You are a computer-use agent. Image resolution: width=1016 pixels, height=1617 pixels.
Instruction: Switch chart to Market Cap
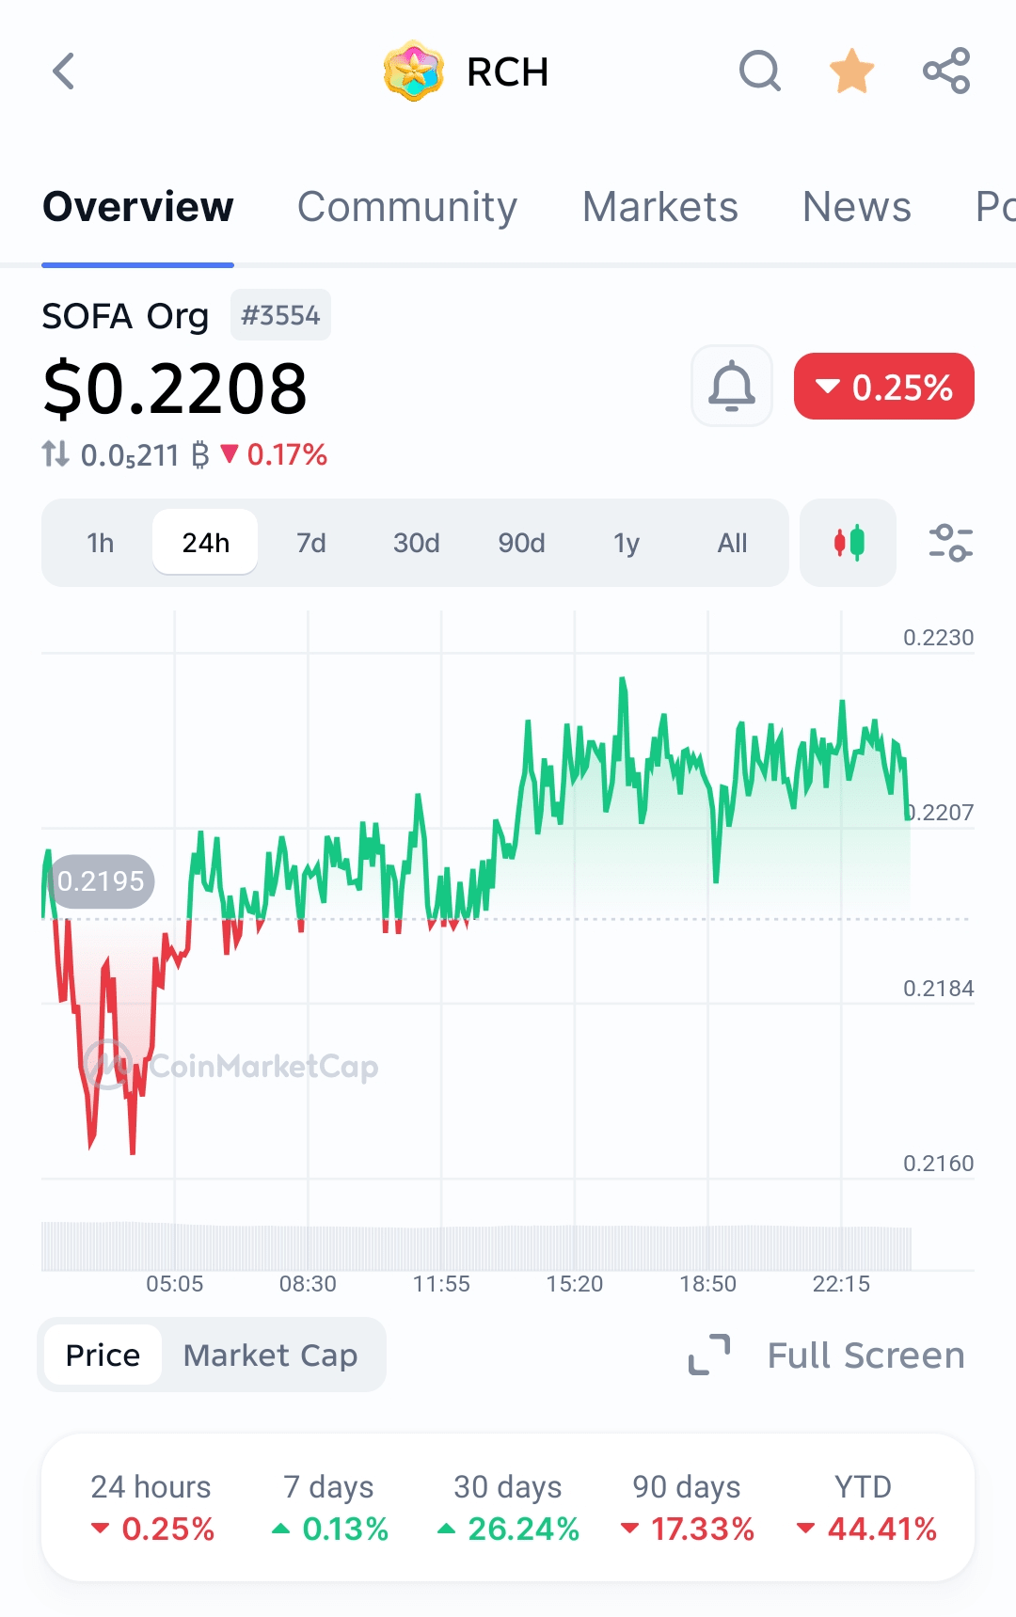click(x=271, y=1355)
